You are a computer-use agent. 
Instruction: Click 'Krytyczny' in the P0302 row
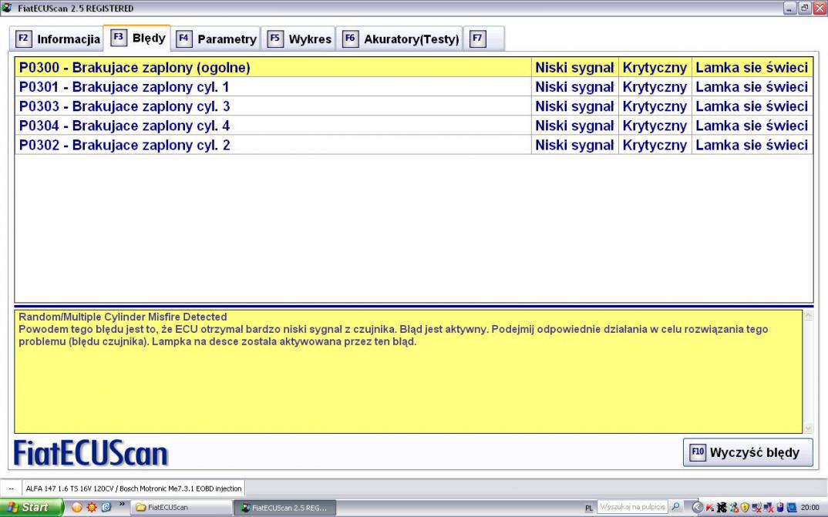[x=655, y=146]
